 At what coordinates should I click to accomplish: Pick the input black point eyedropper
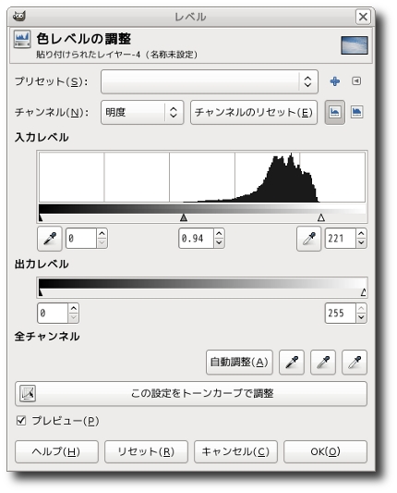coord(50,239)
